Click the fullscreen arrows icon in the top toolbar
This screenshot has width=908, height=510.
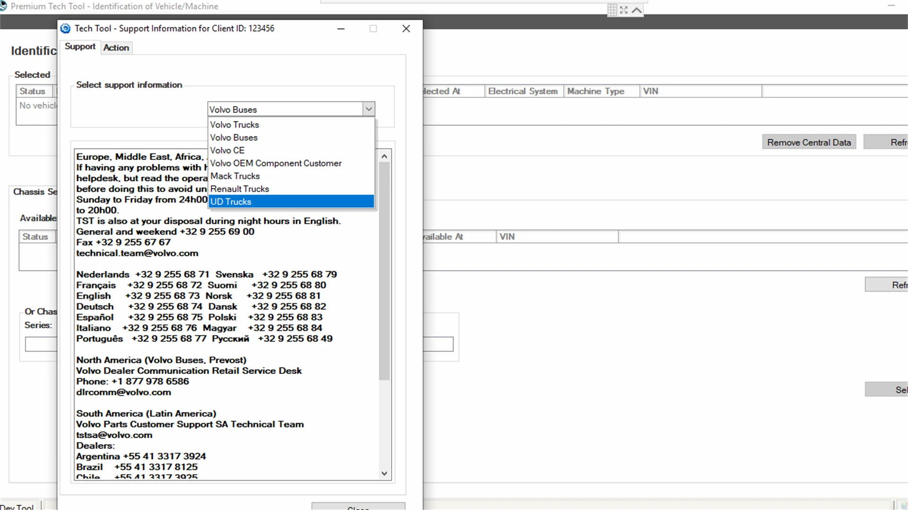[x=624, y=10]
